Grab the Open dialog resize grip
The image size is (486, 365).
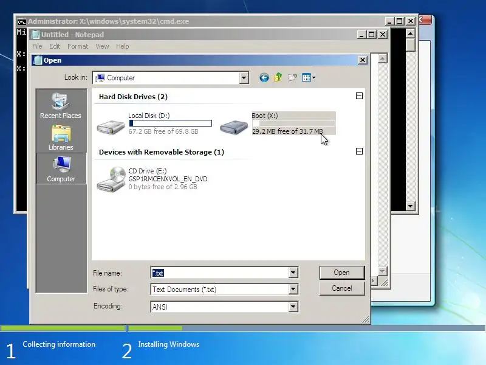(x=366, y=319)
